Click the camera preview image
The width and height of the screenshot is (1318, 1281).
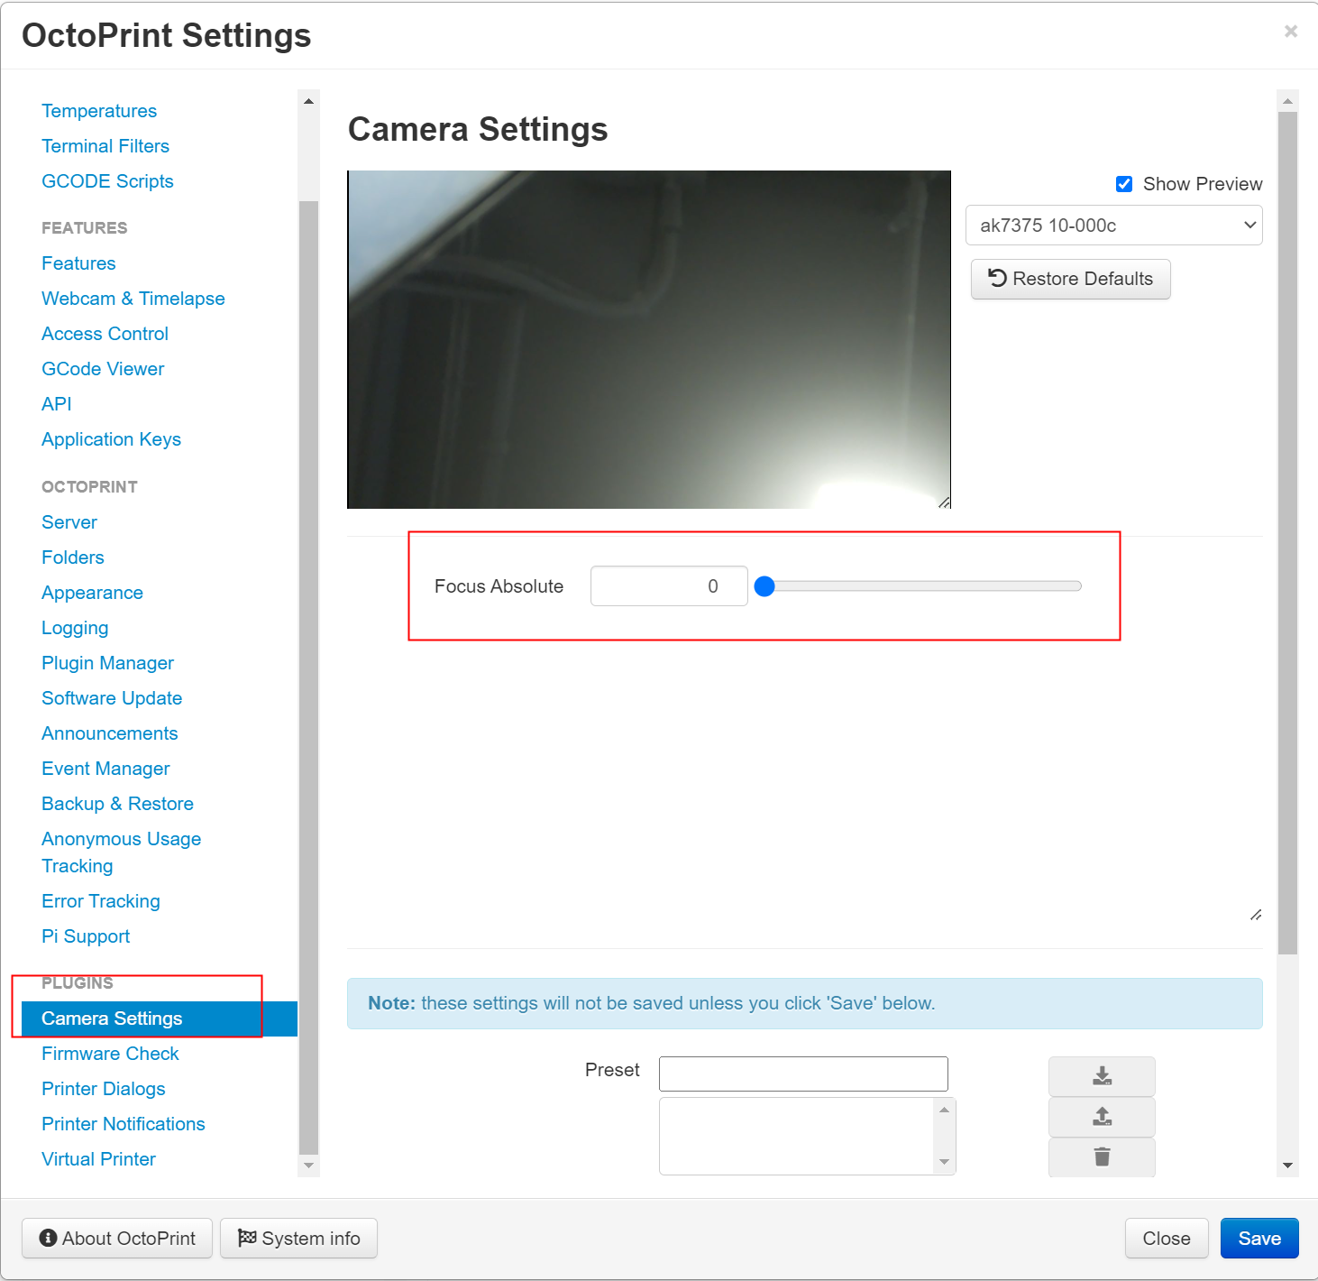pyautogui.click(x=649, y=339)
